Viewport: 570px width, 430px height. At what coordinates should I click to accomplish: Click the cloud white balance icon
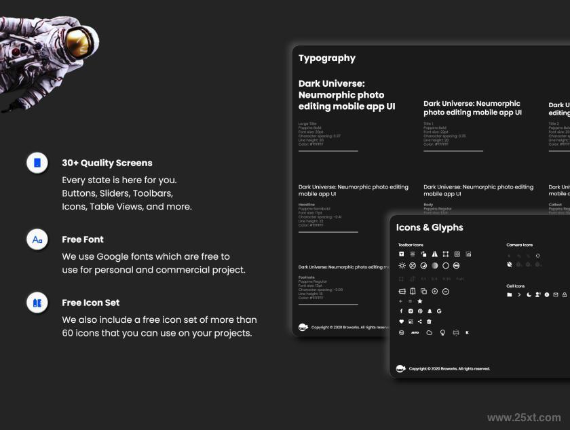tap(430, 332)
